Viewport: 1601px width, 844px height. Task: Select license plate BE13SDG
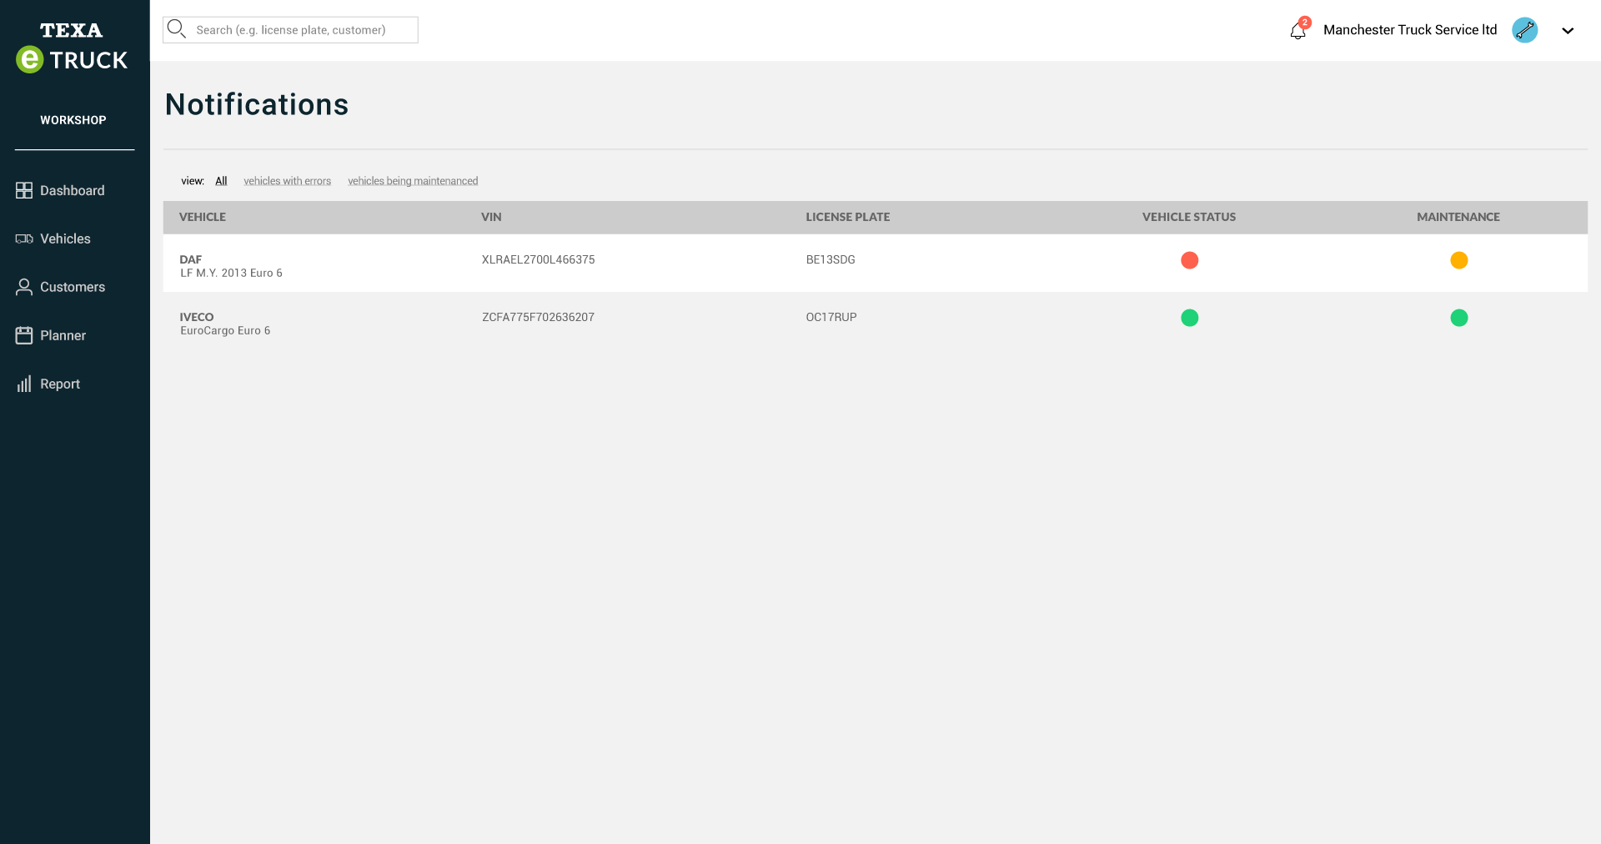(831, 259)
